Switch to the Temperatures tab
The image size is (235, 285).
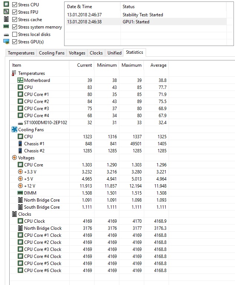21,53
